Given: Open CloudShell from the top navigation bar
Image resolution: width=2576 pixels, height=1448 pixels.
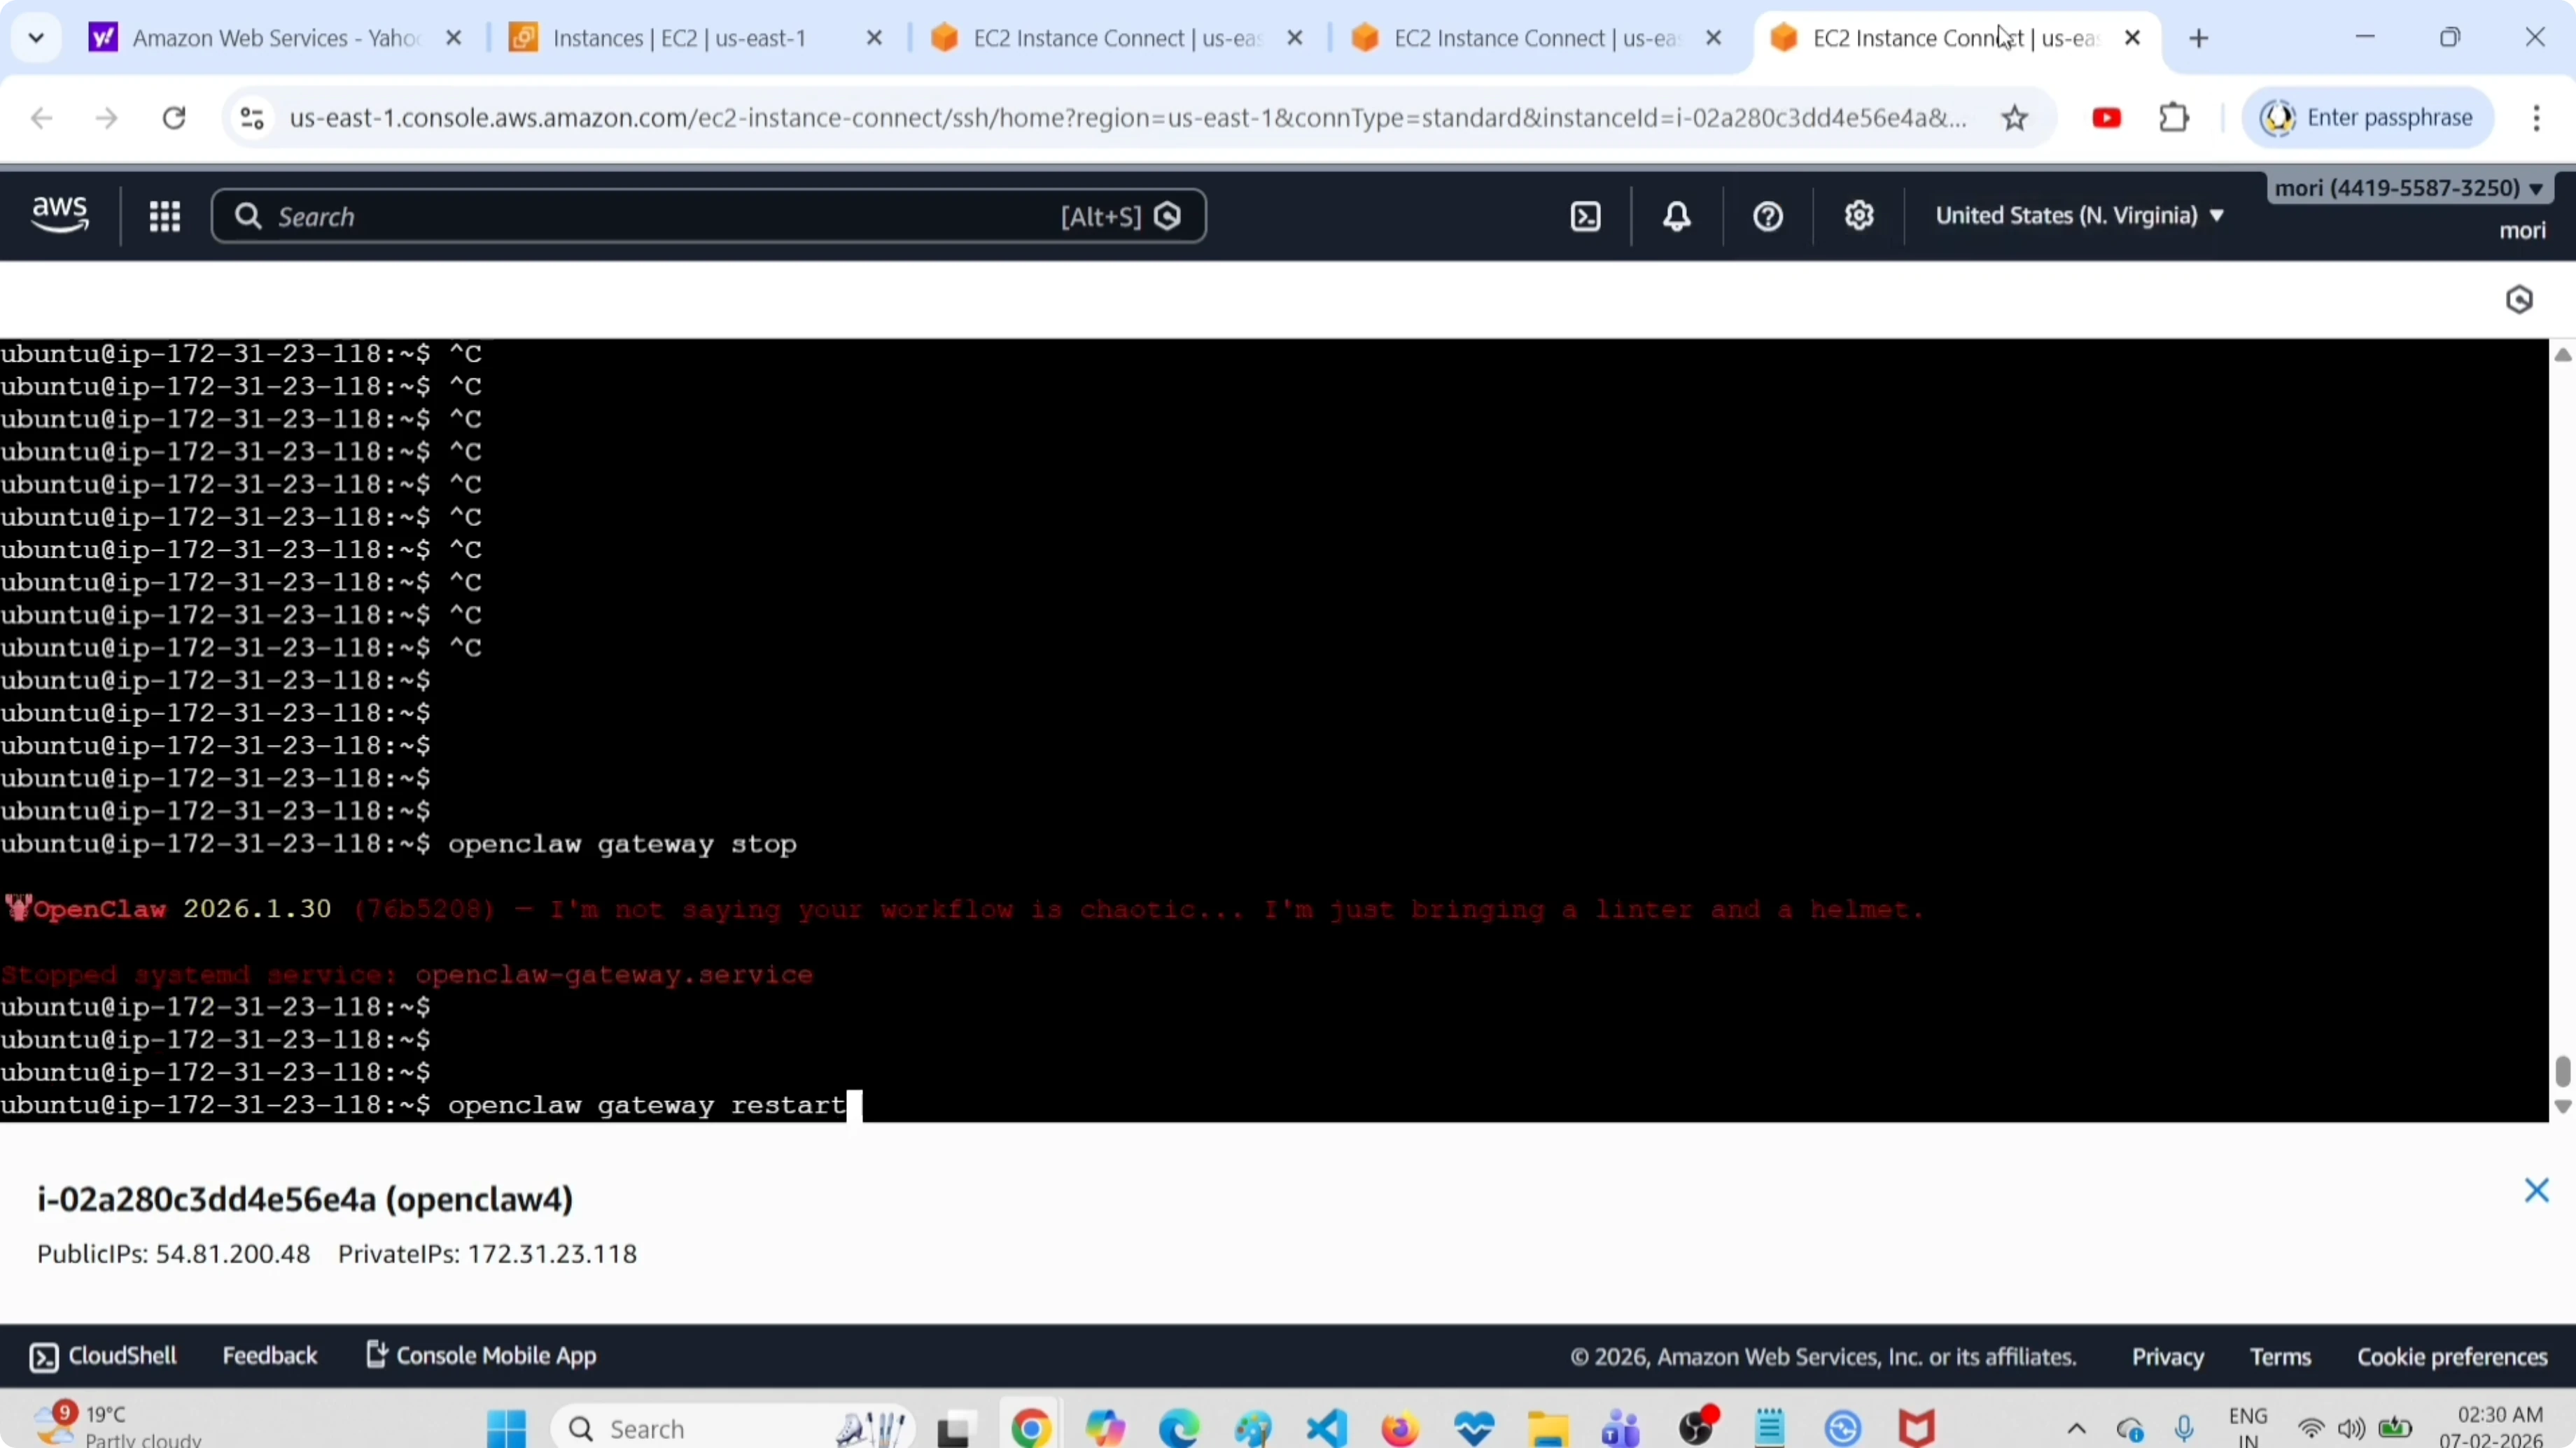Looking at the screenshot, I should pos(1585,216).
